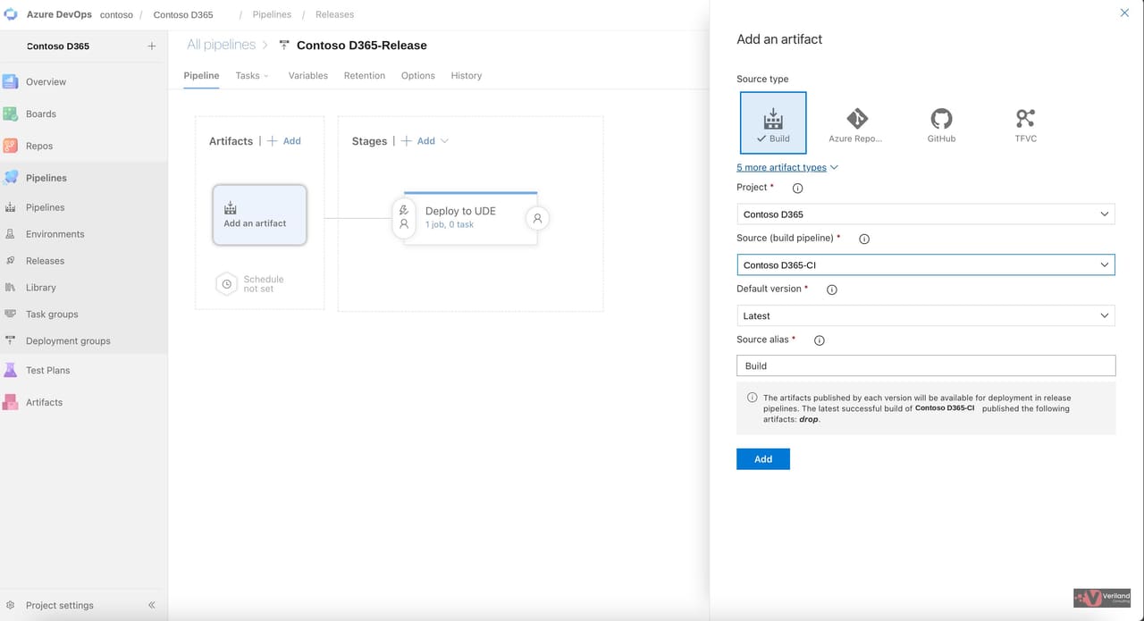Viewport: 1144px width, 621px height.
Task: Open the Overview sidebar icon
Action: click(11, 81)
